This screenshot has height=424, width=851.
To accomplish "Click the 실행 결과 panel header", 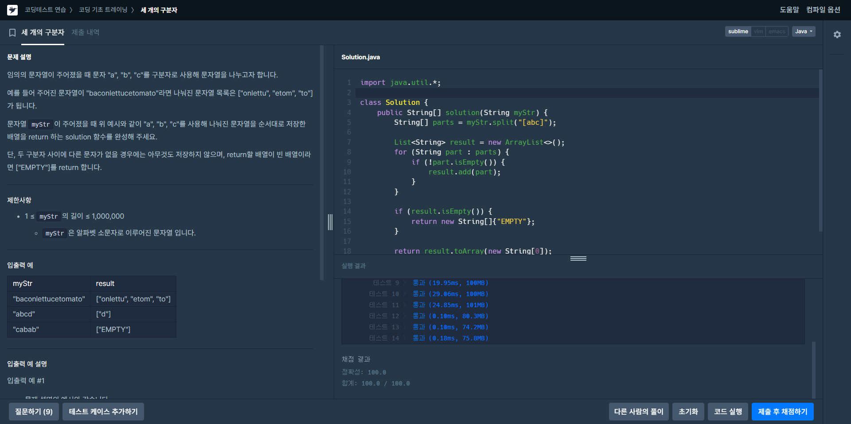I will pos(353,266).
